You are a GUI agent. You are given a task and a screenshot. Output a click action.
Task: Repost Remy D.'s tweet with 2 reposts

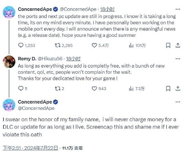(x=59, y=88)
